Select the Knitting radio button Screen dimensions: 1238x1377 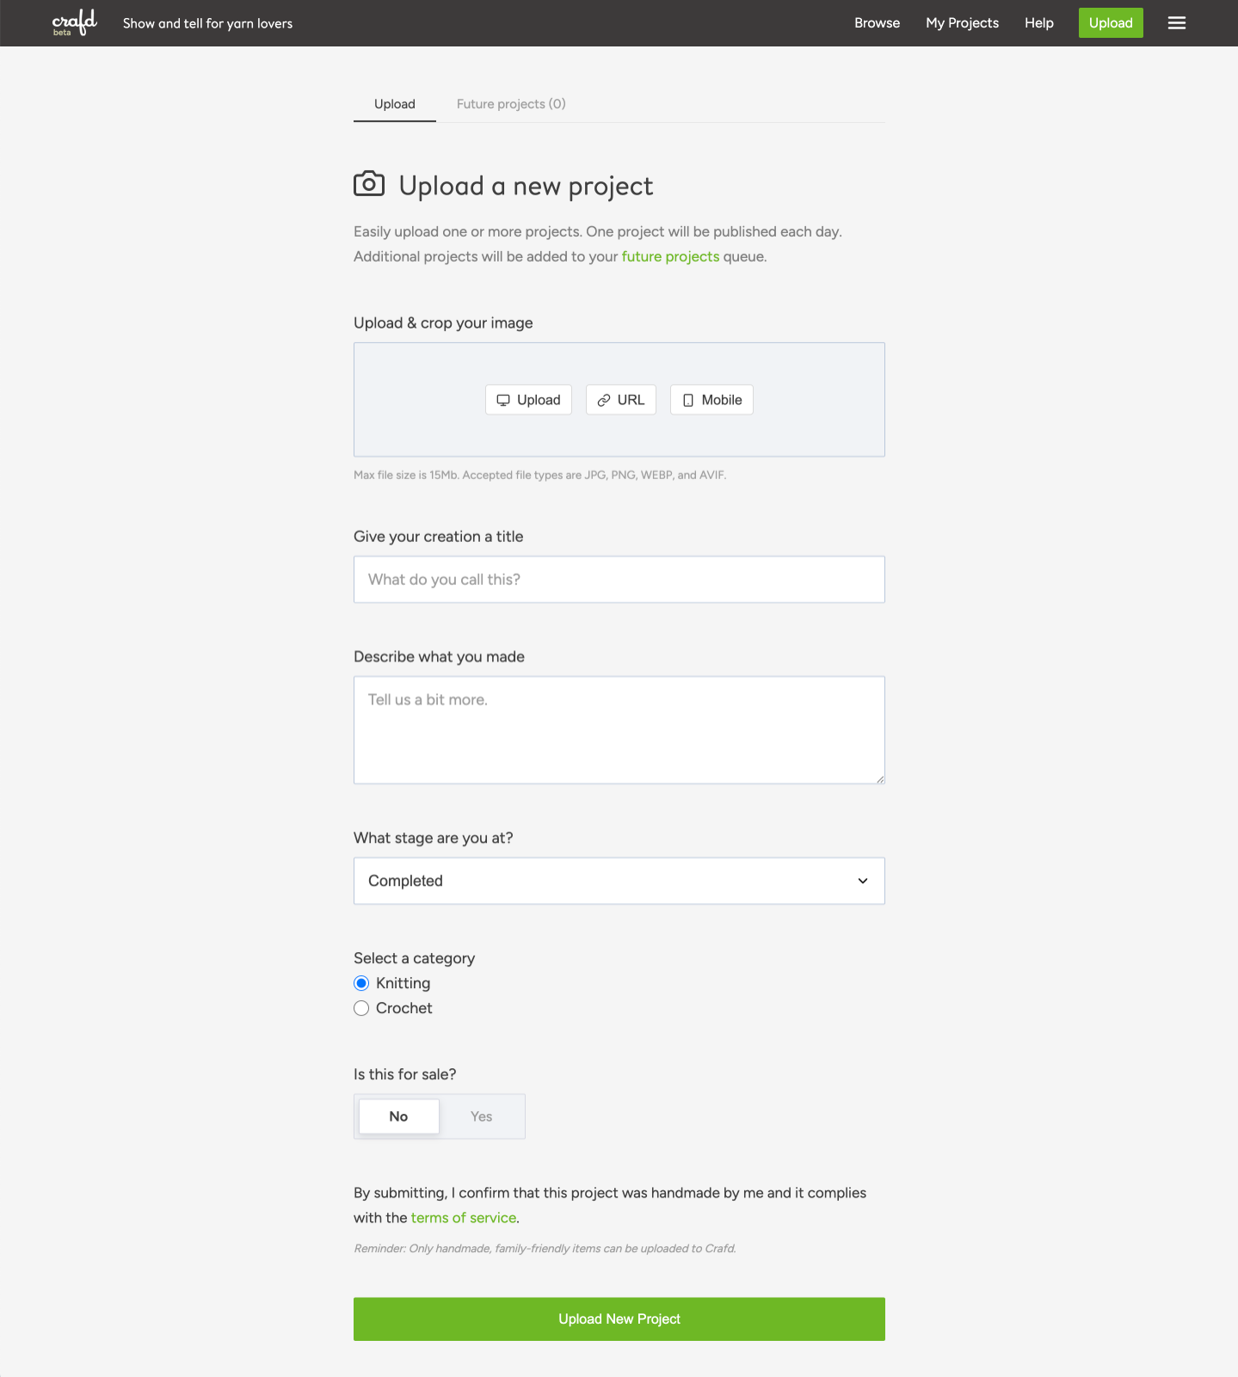click(361, 983)
